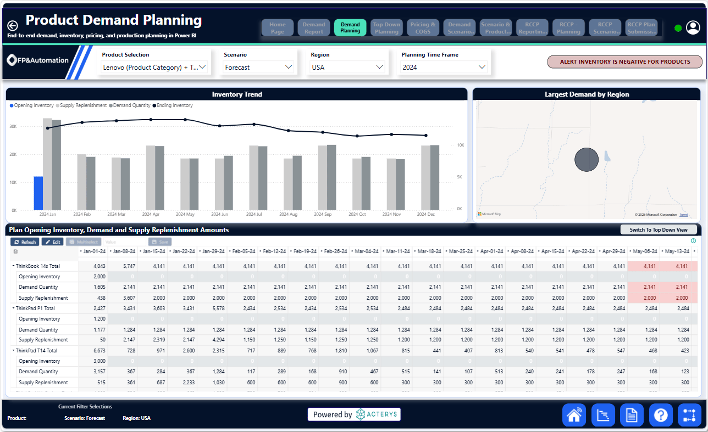Open the Planning Time Frame dropdown
This screenshot has width=708, height=432.
pyautogui.click(x=444, y=67)
